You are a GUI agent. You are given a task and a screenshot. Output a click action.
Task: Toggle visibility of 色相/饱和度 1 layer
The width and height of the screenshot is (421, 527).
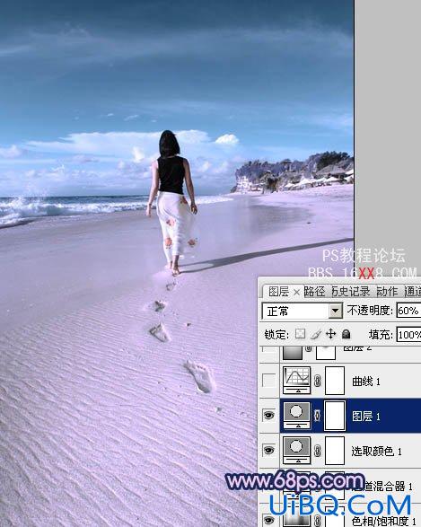point(268,521)
